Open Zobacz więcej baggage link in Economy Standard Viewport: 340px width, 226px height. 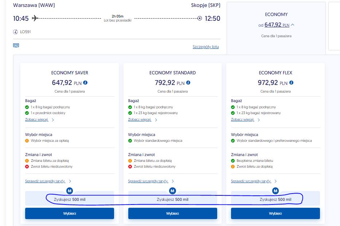(140, 120)
